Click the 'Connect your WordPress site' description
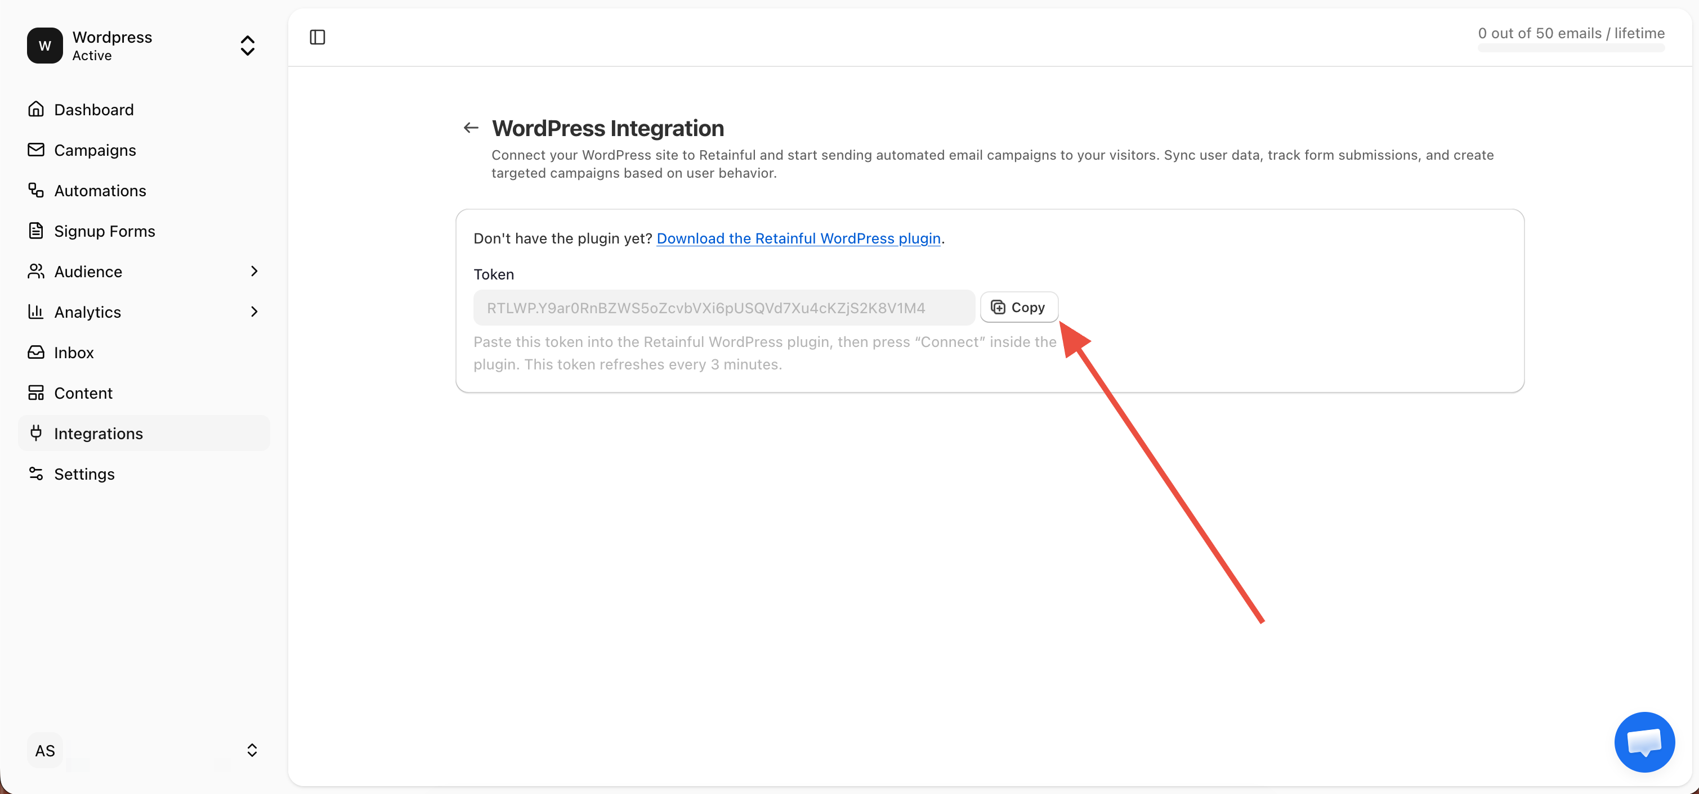The image size is (1699, 794). pyautogui.click(x=992, y=164)
